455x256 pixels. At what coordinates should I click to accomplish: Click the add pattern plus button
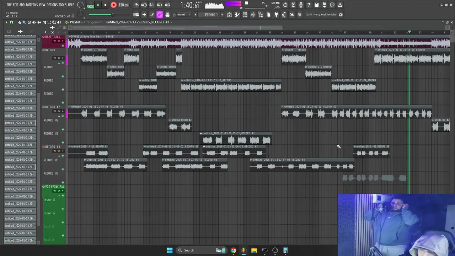coord(222,15)
